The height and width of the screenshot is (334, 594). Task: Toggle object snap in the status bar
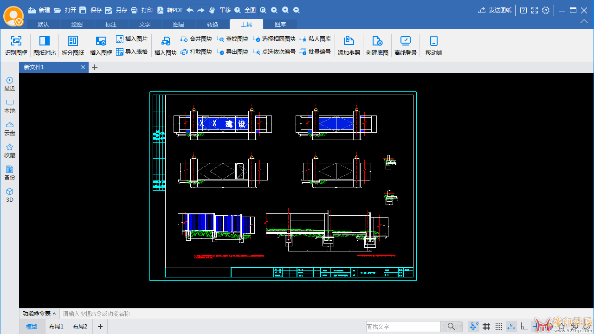point(474,327)
